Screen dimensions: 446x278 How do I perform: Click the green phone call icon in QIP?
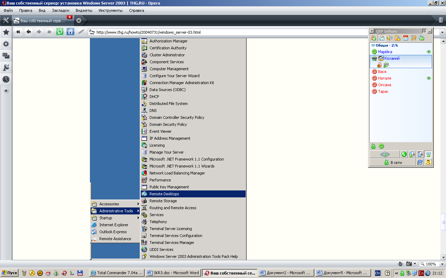coord(404,154)
